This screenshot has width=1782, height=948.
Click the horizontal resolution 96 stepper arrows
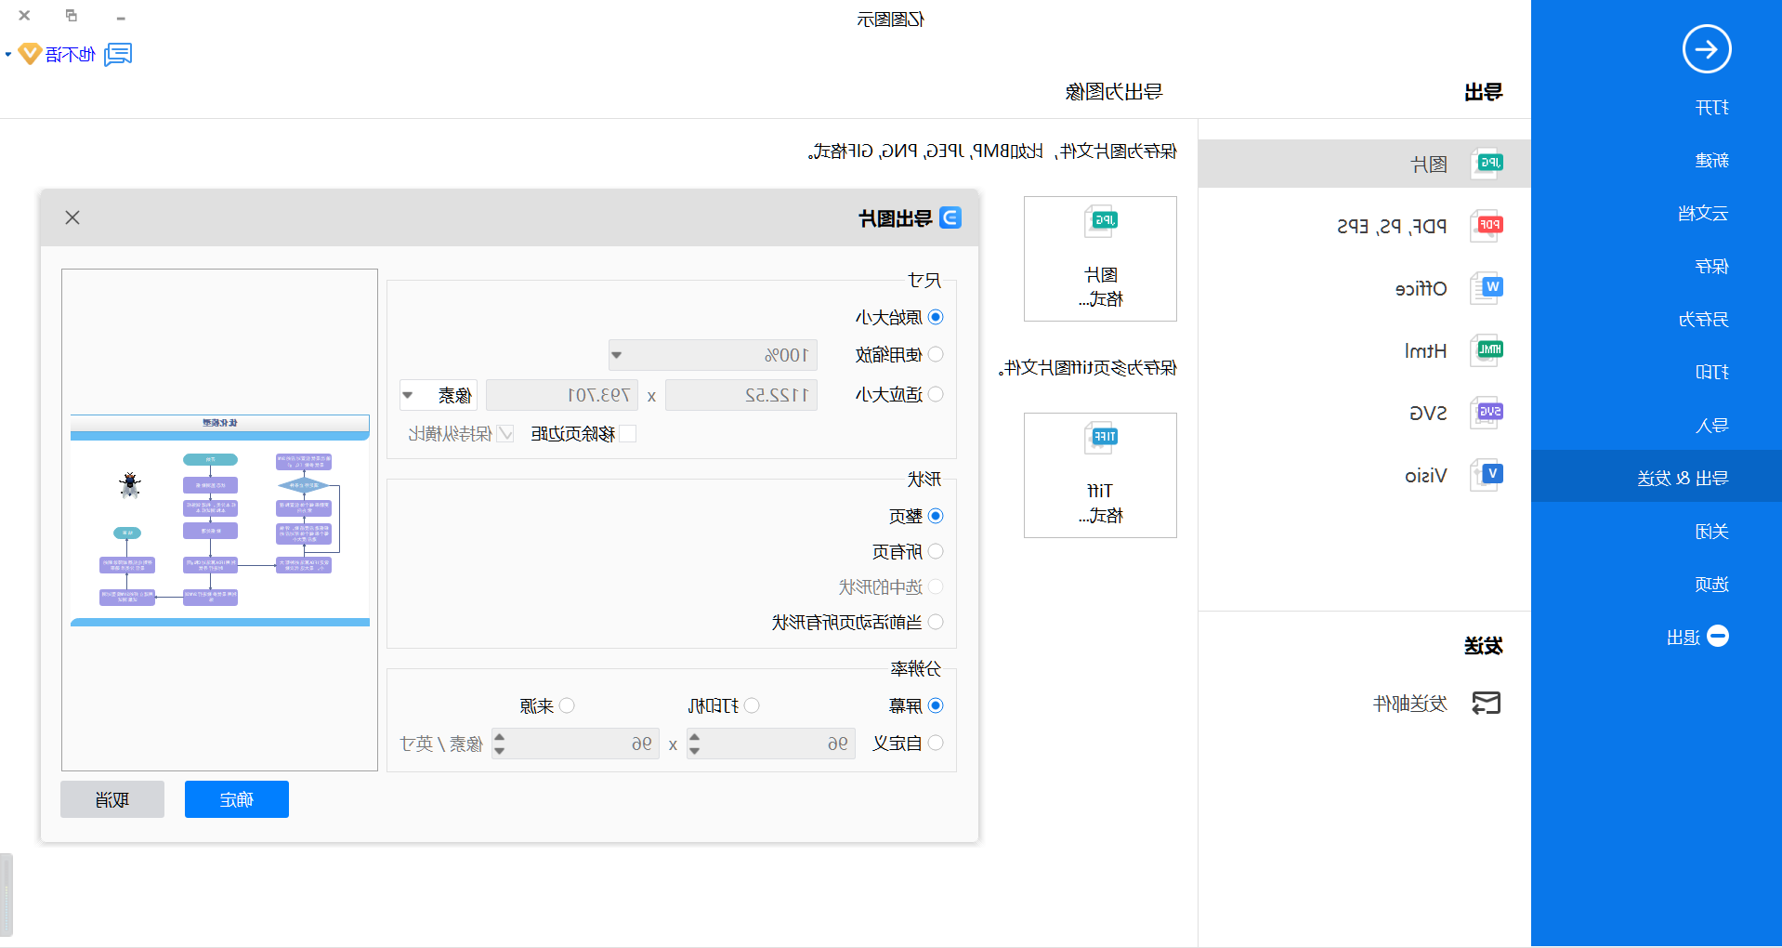[x=694, y=744]
